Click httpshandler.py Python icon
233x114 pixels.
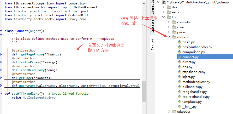pyautogui.click(x=180, y=72)
